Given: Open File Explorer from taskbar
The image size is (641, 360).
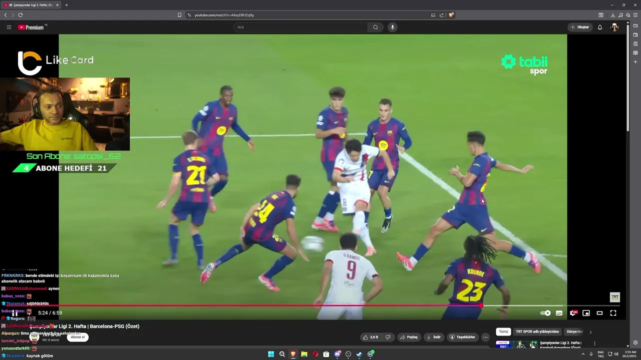Looking at the screenshot, I should pyautogui.click(x=304, y=354).
